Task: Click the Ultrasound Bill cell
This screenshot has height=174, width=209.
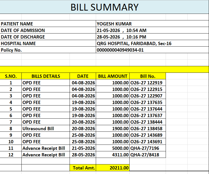Action: point(46,128)
